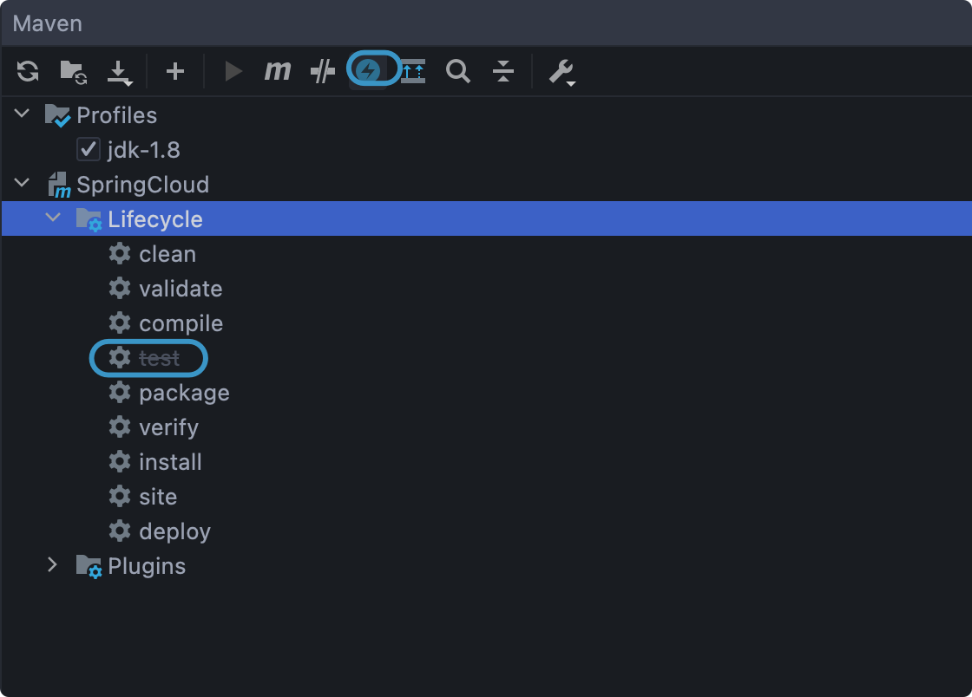This screenshot has height=697, width=972.
Task: Collapse the Lifecycle node chevron
Action: pos(53,218)
